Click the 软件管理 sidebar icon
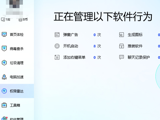The width and height of the screenshot is (160, 120). point(5,118)
